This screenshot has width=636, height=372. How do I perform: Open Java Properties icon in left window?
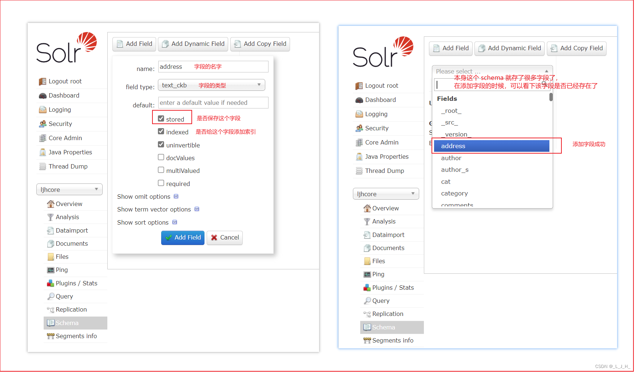coord(43,153)
